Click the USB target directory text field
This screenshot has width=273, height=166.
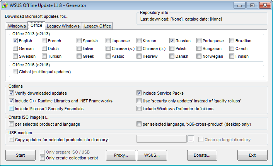pos(161,139)
